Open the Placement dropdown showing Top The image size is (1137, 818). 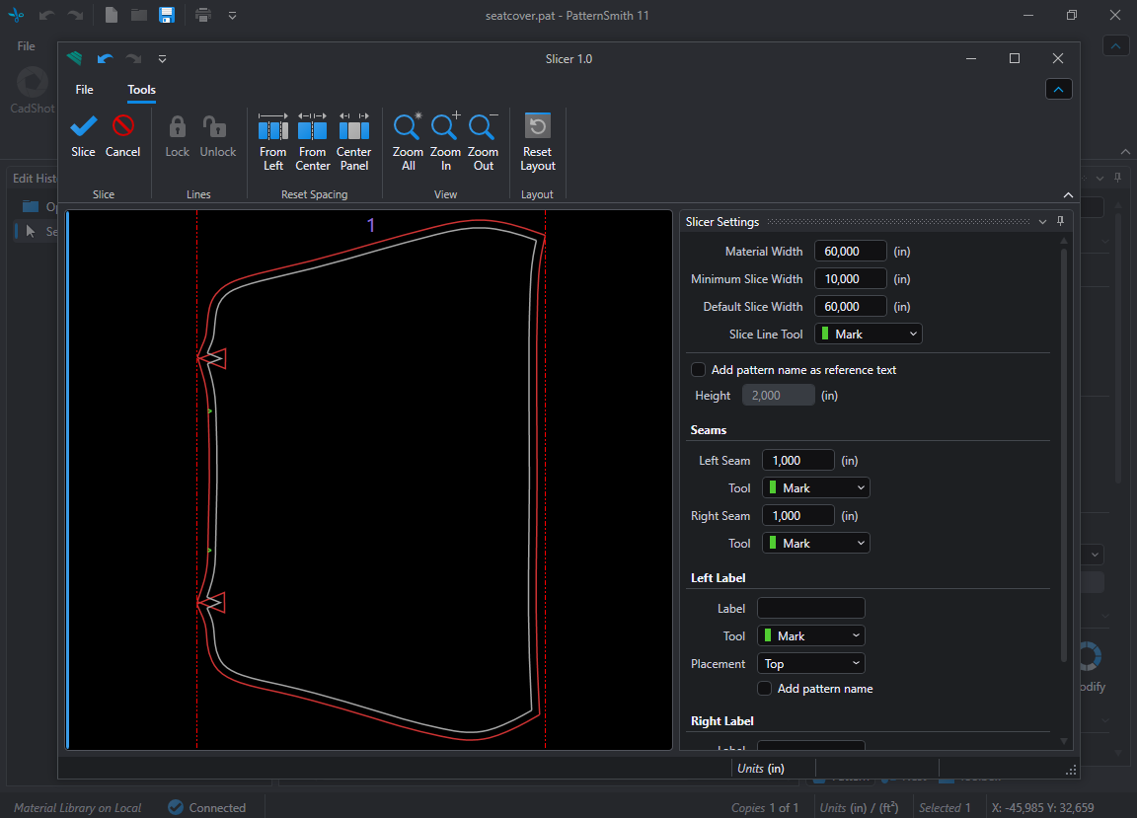810,663
